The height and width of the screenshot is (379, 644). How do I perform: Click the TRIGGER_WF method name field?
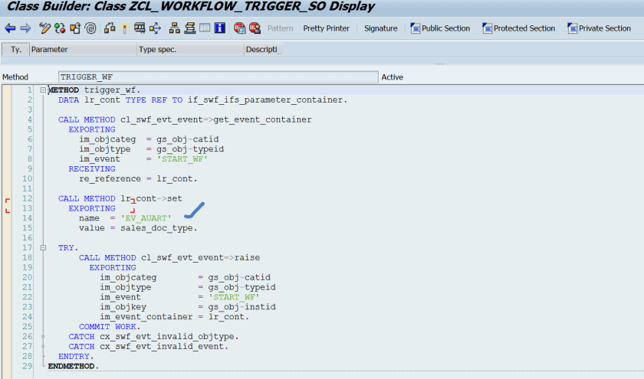click(x=218, y=77)
